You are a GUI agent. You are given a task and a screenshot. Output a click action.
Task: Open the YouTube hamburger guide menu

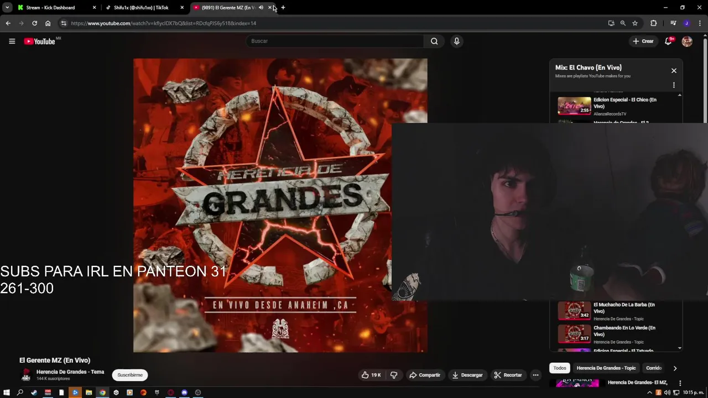tap(12, 41)
